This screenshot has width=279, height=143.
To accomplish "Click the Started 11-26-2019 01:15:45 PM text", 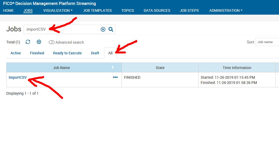I will coord(228,77).
